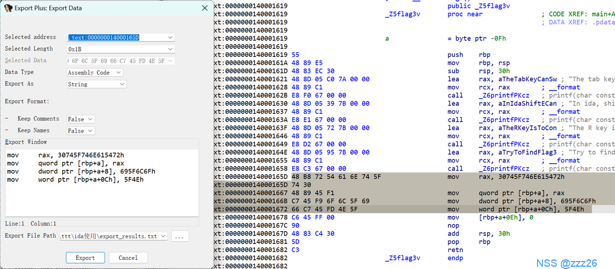Viewport: 615px width, 269px height.
Task: Select the retn instruction line
Action: pyautogui.click(x=455, y=250)
